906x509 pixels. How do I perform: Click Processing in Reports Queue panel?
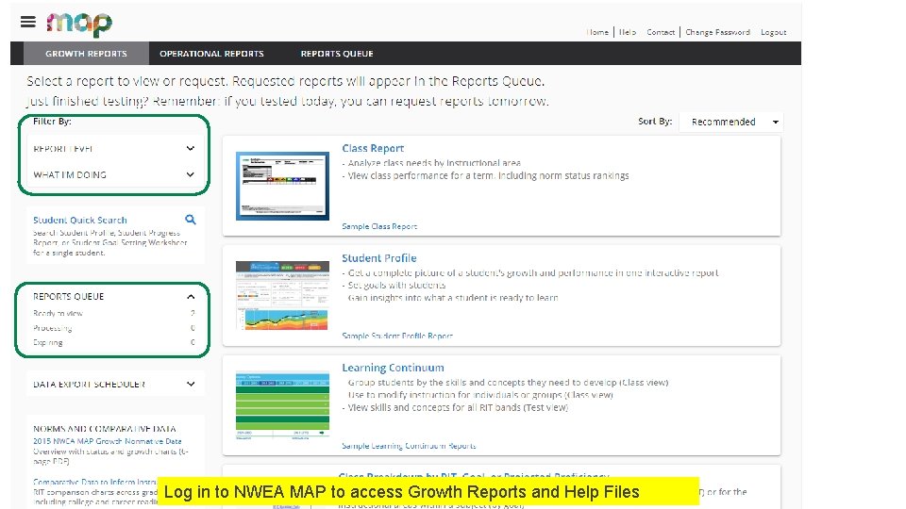(x=53, y=328)
